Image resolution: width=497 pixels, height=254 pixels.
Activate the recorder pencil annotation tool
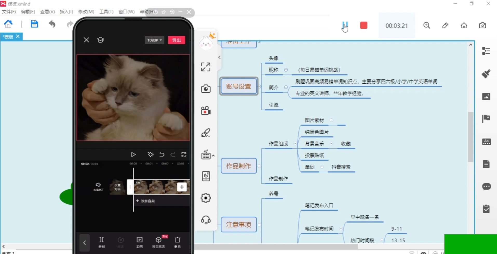click(445, 25)
